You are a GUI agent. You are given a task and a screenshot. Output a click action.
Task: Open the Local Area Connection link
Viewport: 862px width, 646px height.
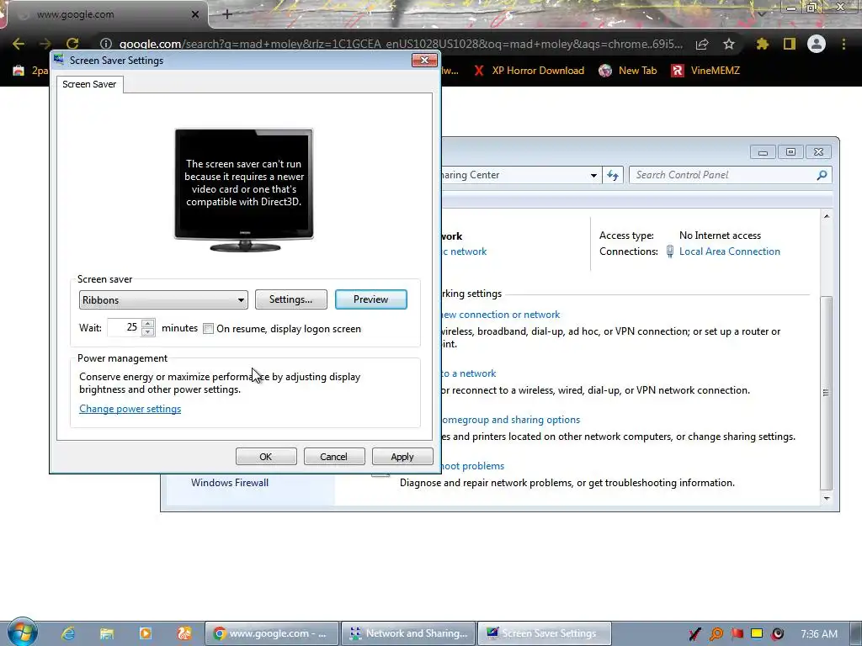pyautogui.click(x=730, y=251)
